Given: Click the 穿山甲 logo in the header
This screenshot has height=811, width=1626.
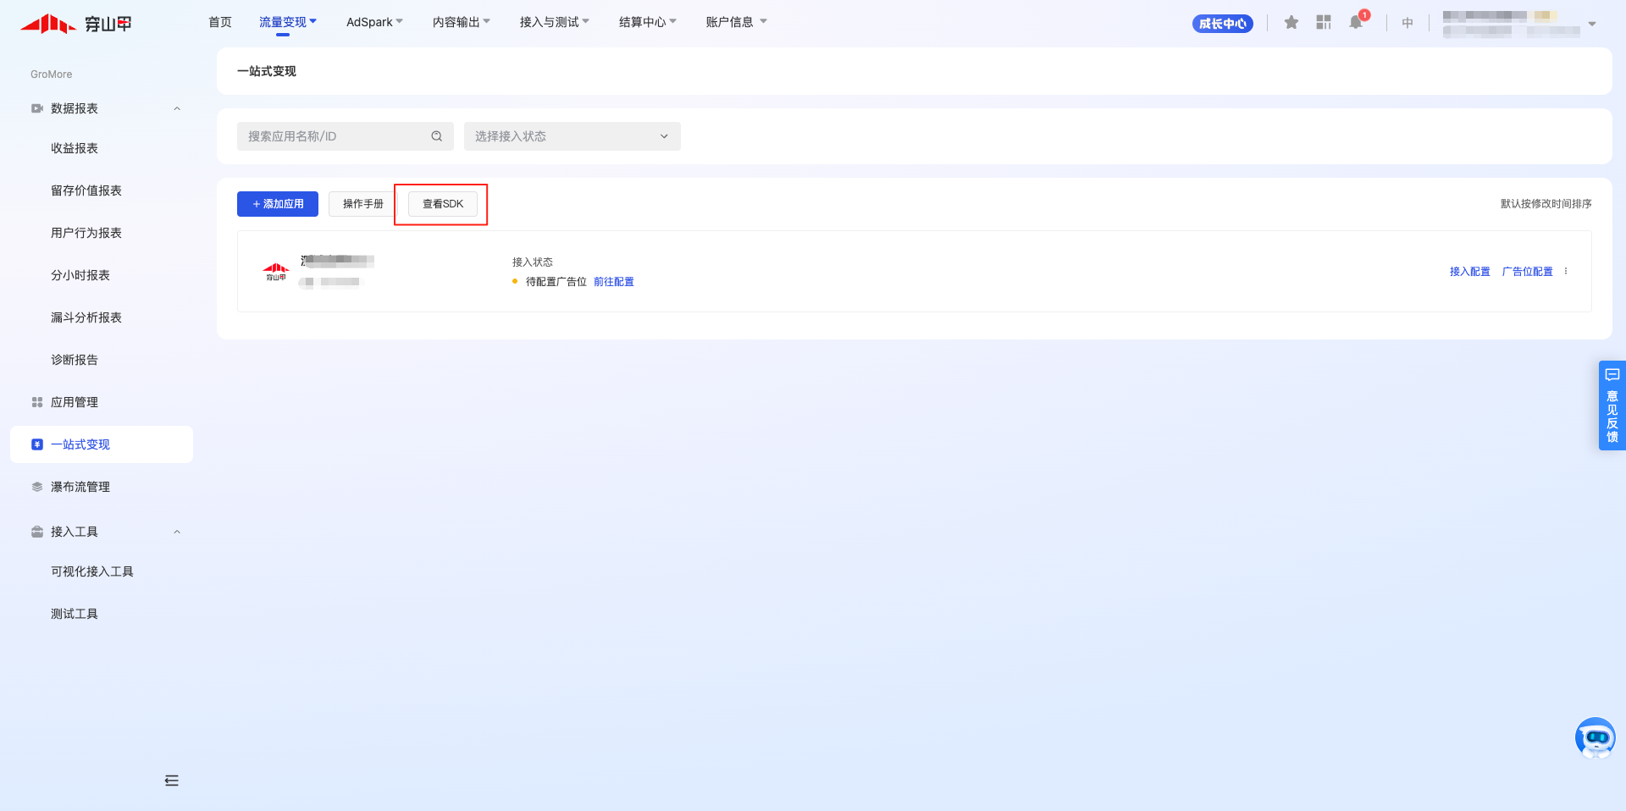Looking at the screenshot, I should click(x=76, y=24).
